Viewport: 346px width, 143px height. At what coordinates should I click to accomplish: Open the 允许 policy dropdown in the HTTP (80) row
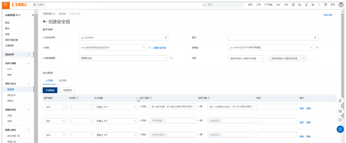coord(55,121)
